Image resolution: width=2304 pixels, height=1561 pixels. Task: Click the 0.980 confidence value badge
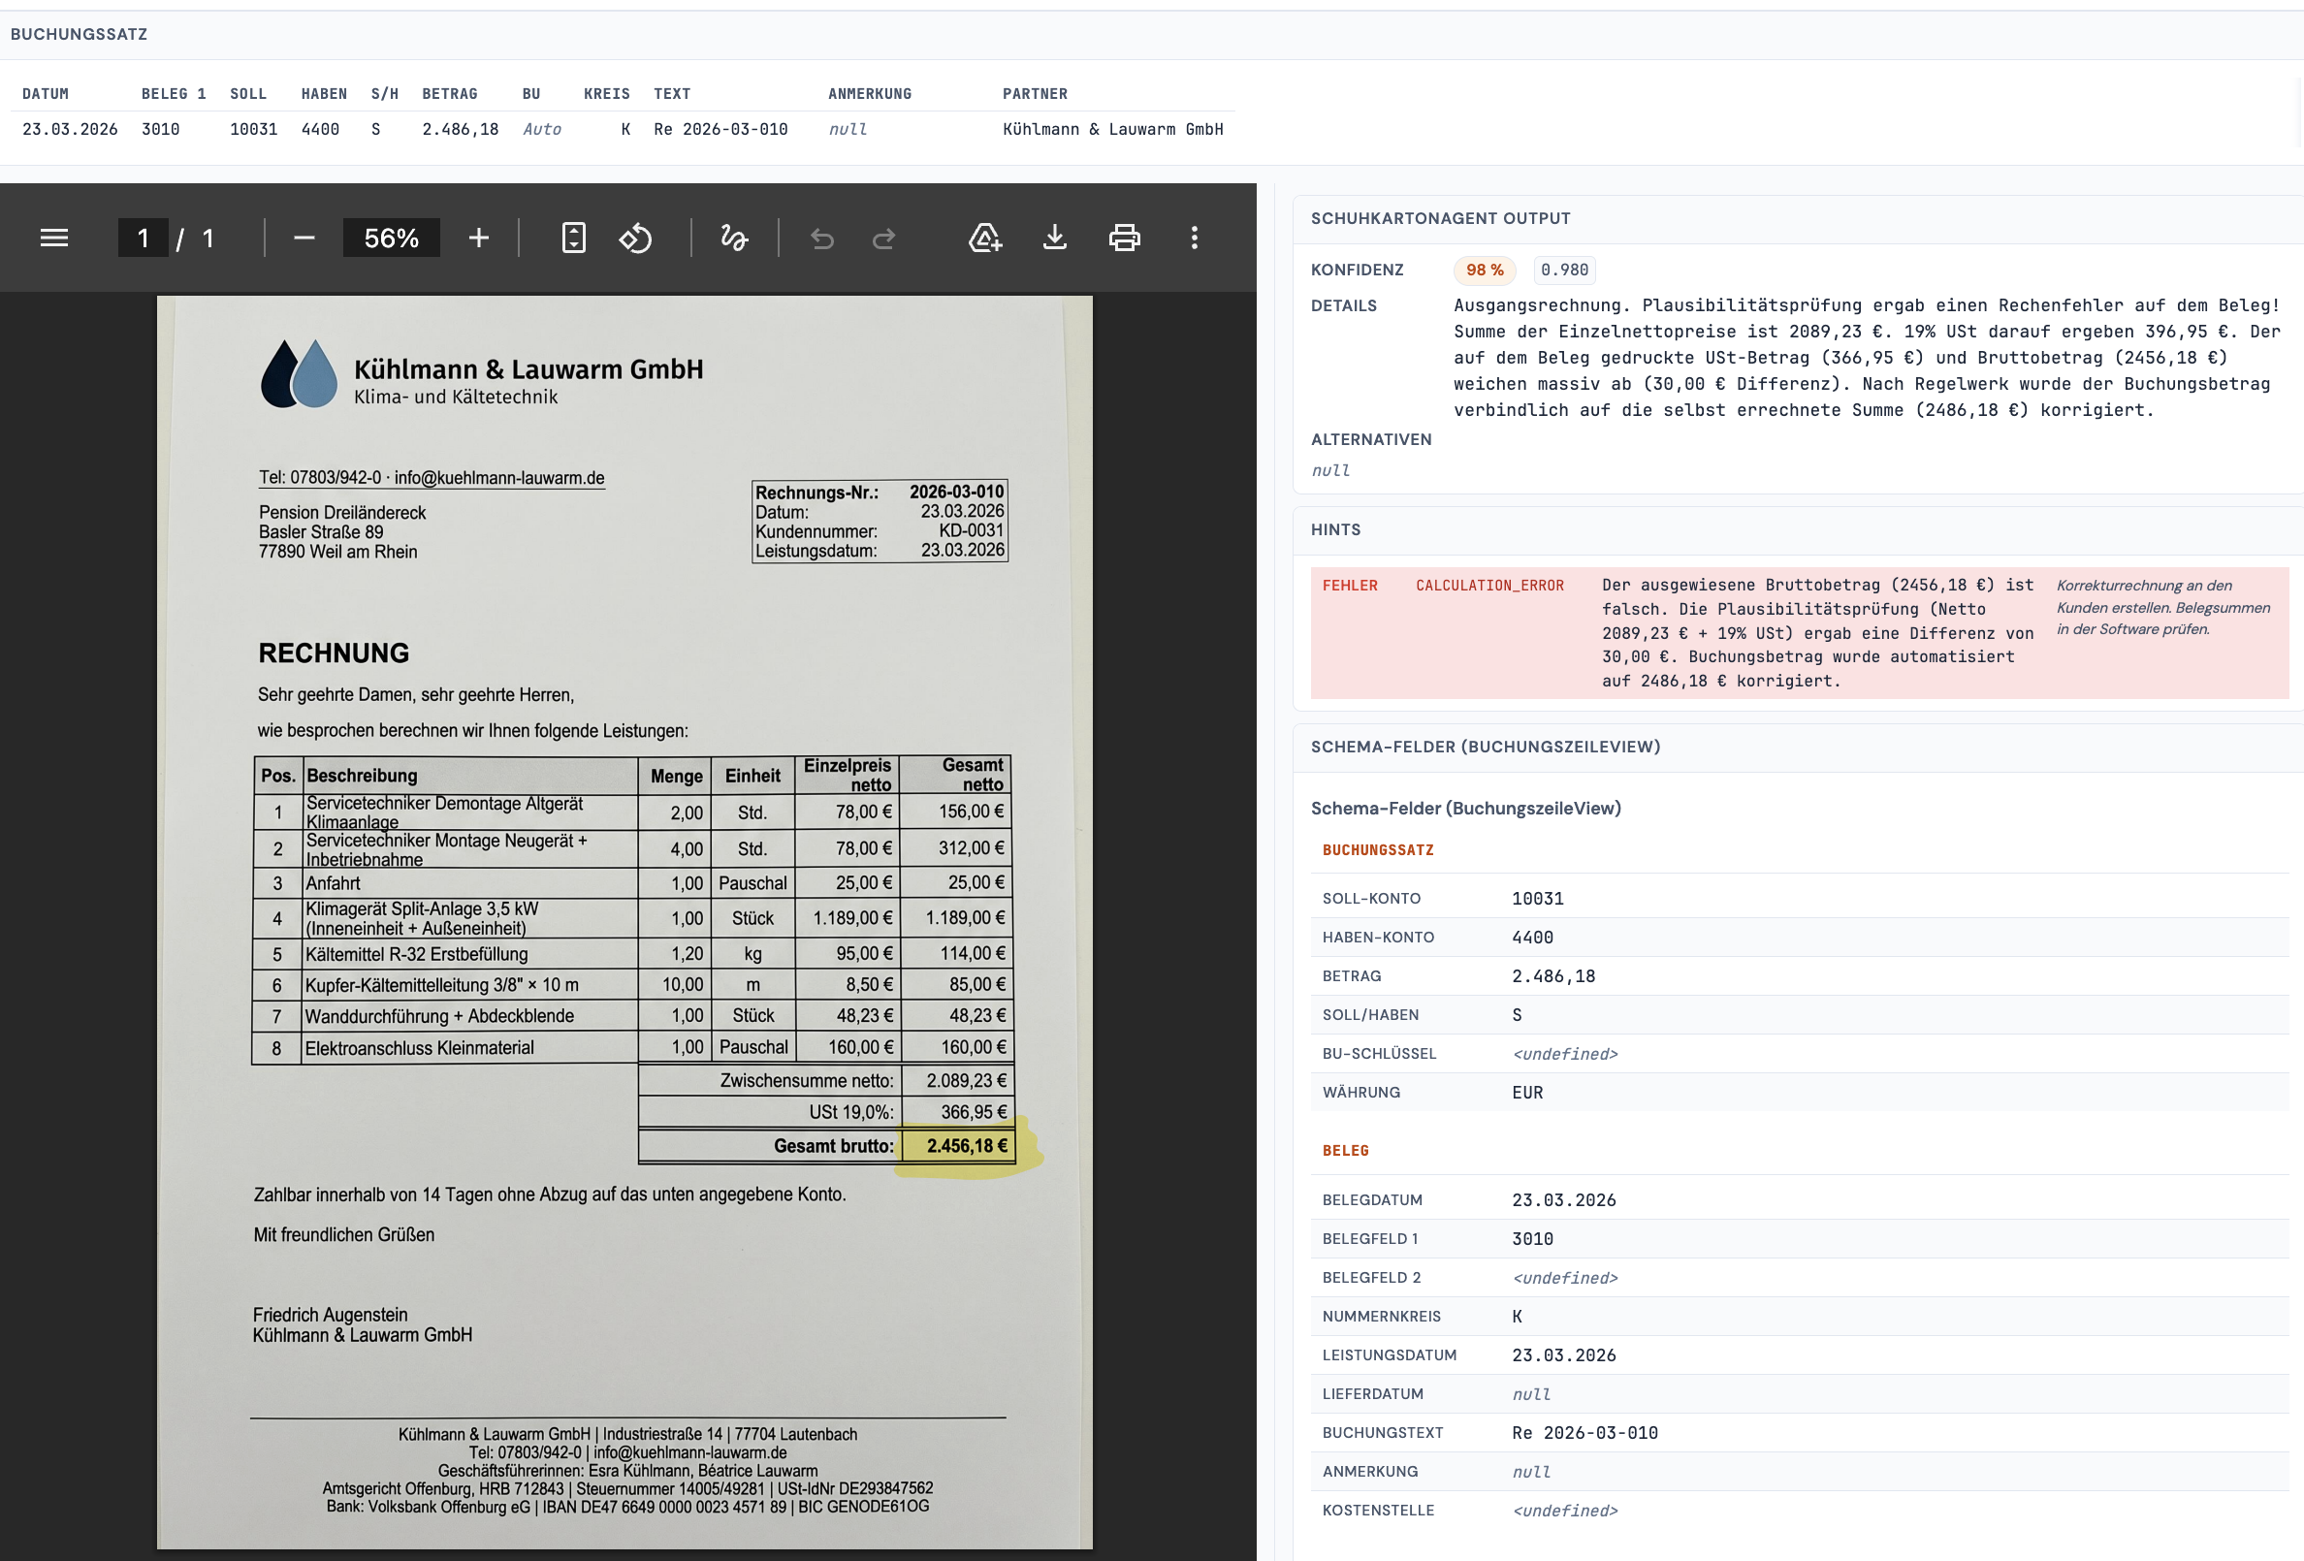(x=1564, y=270)
